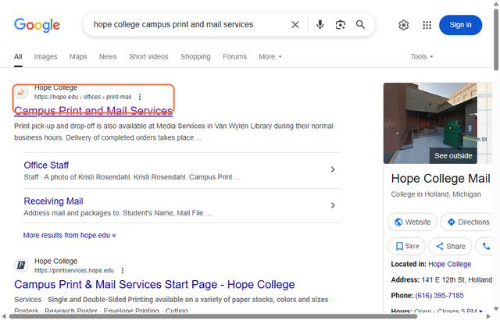Viewport: 500px width, 320px height.
Task: Open Google apps grid icon
Action: point(427,25)
